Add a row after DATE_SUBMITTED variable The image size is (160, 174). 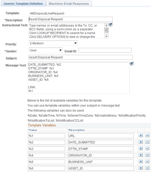(141, 142)
